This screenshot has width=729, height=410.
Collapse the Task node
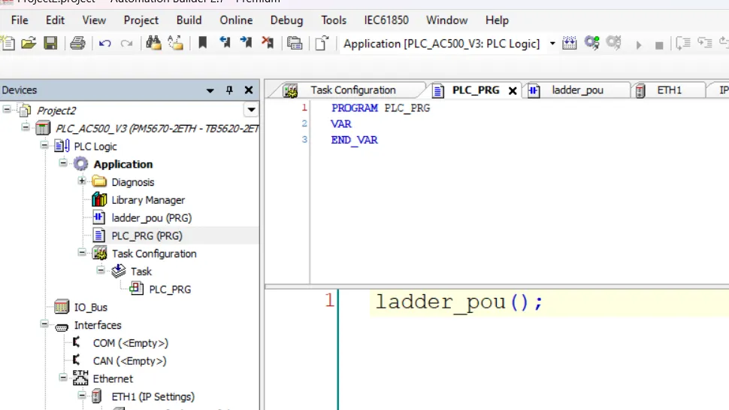pos(101,270)
